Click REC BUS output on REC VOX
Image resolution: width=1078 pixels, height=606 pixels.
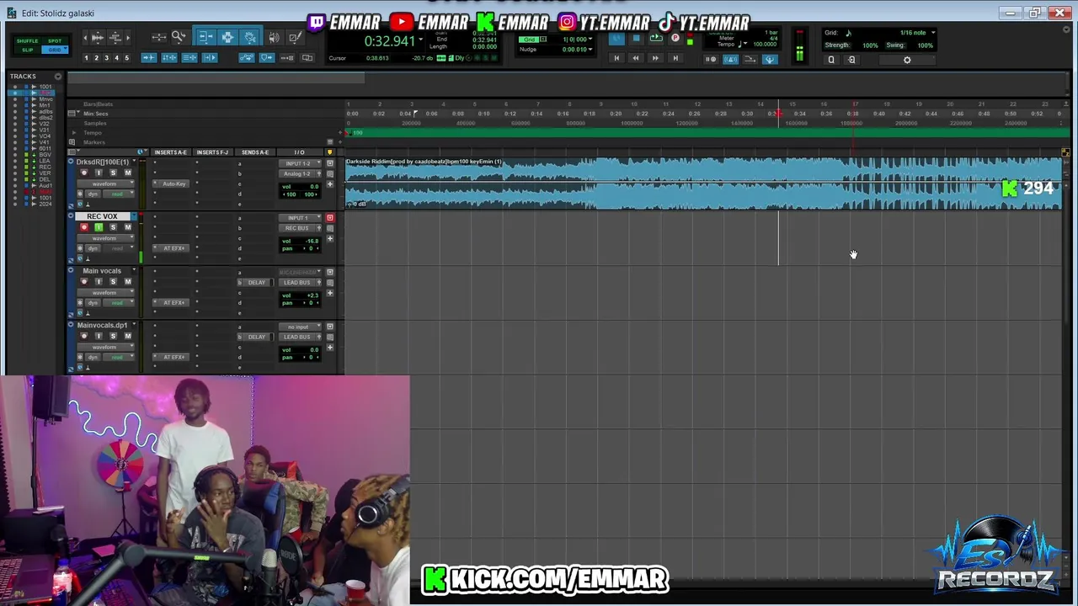(x=297, y=228)
